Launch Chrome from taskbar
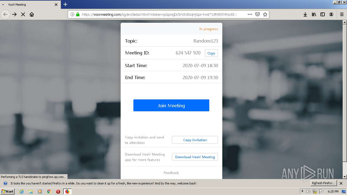This screenshot has height=195, width=347. (49, 191)
